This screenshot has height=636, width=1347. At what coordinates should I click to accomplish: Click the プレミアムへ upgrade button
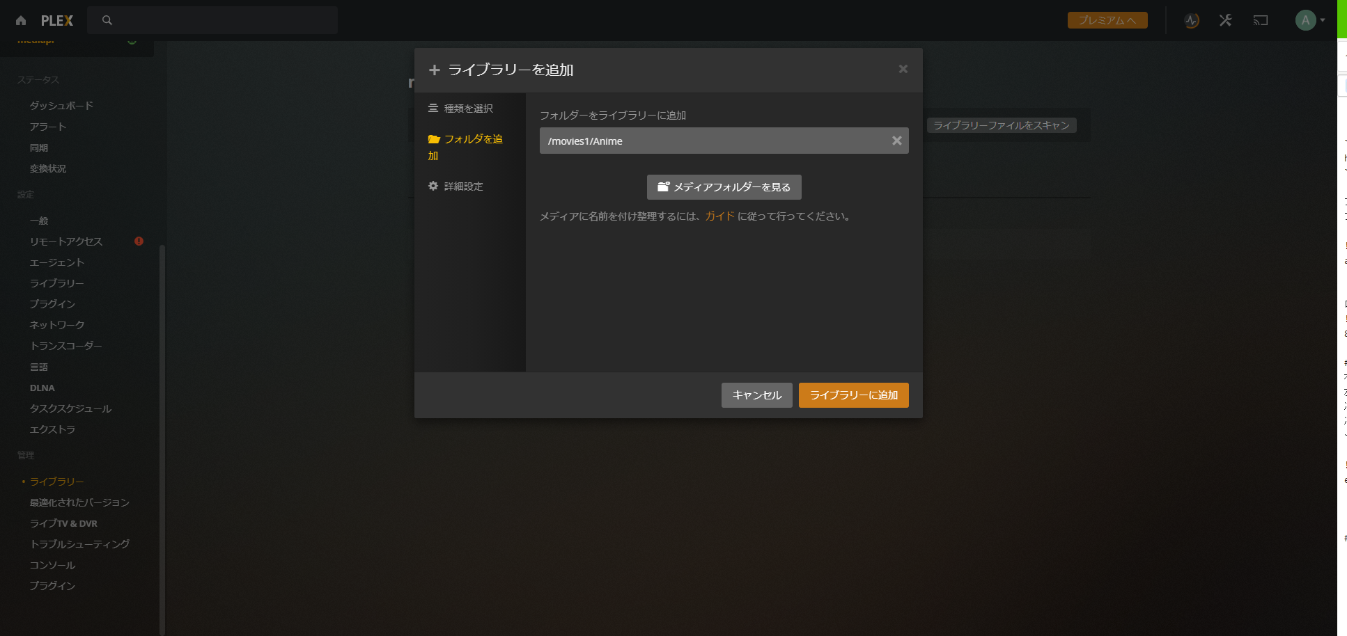tap(1107, 20)
